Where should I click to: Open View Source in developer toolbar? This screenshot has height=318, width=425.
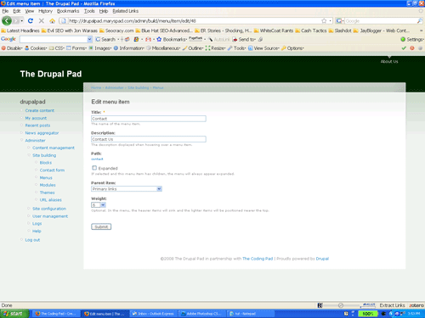(x=263, y=48)
